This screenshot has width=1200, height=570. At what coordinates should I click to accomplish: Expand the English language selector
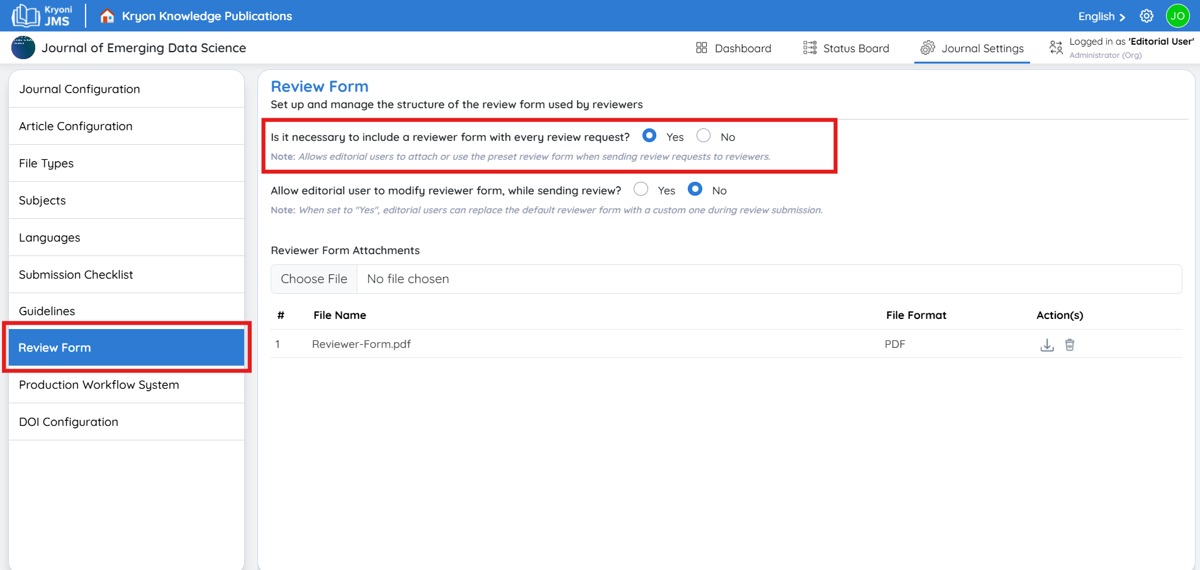click(1101, 16)
